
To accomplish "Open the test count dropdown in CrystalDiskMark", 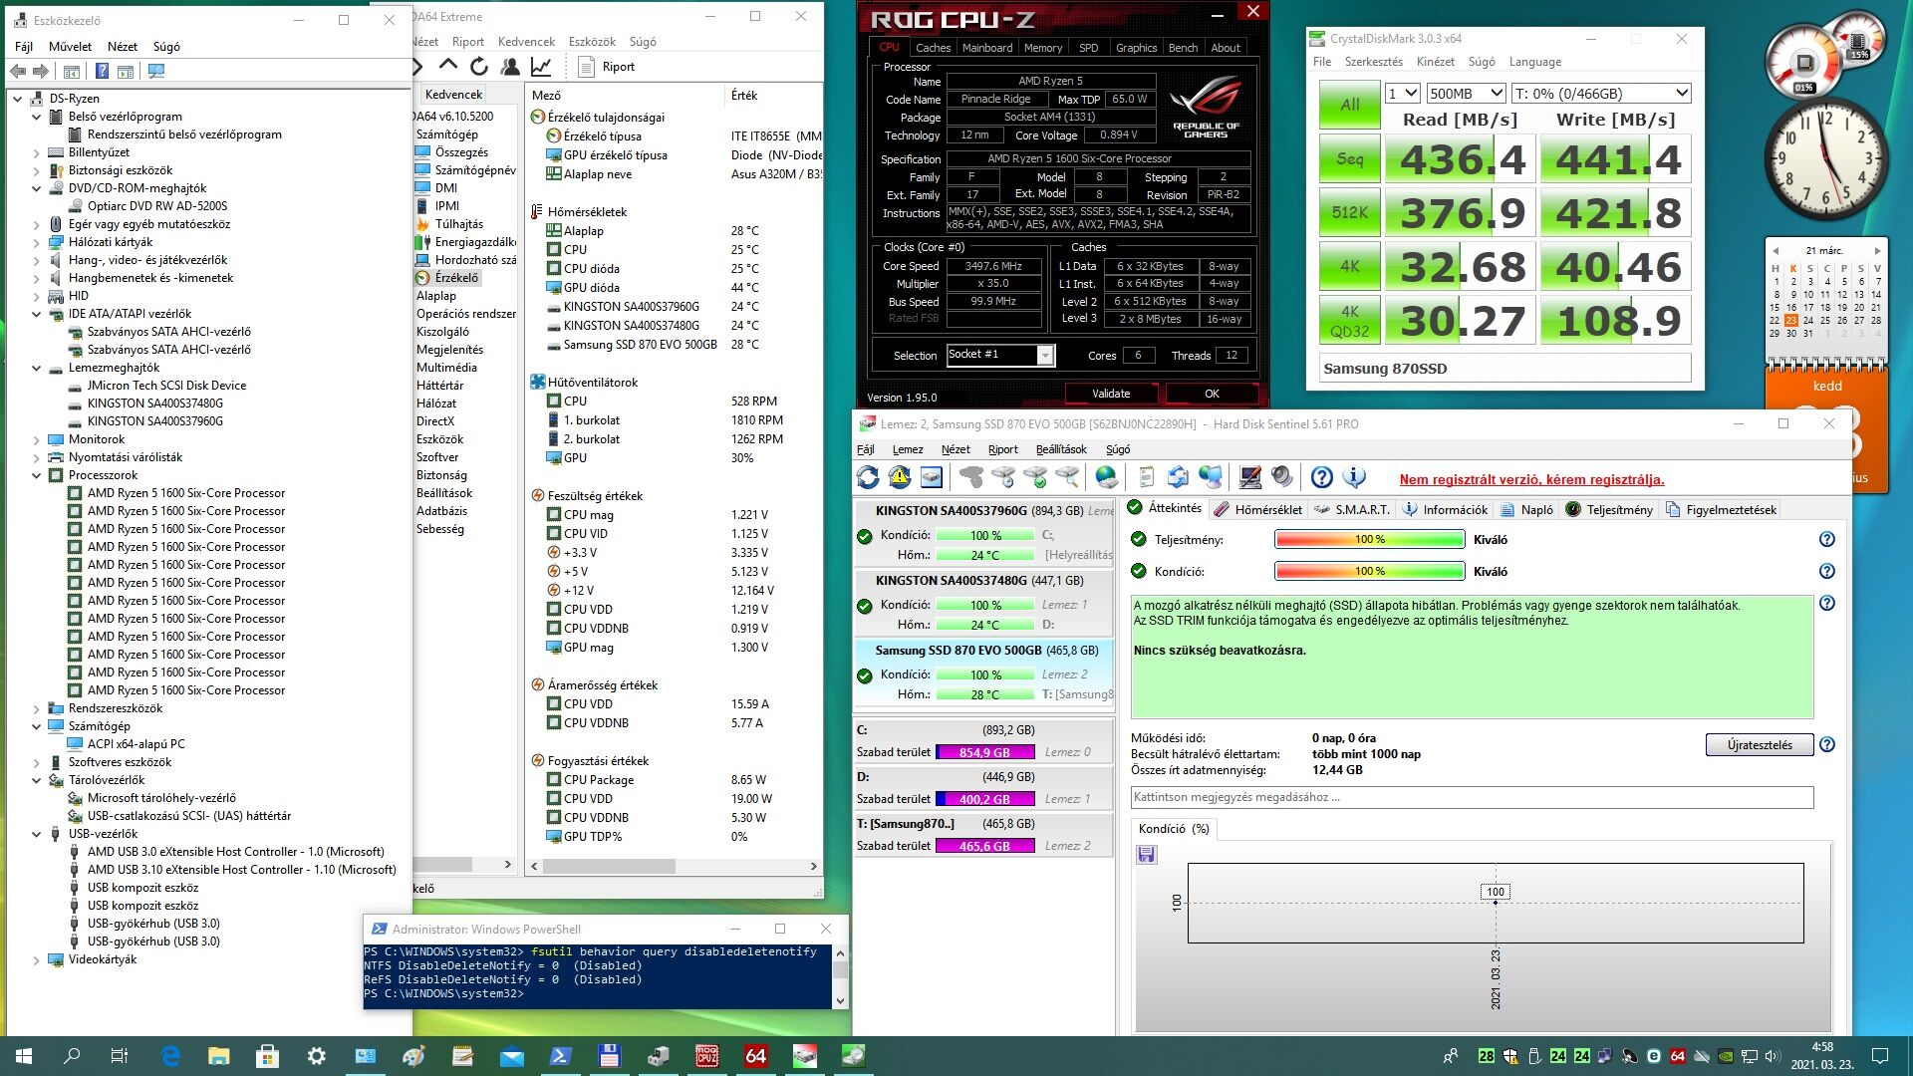I will pyautogui.click(x=1402, y=93).
